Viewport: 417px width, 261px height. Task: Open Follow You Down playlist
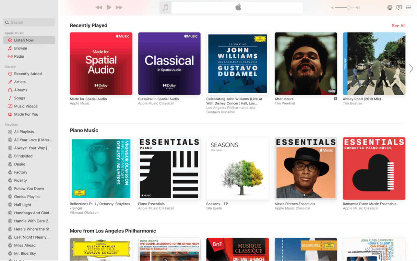click(29, 189)
